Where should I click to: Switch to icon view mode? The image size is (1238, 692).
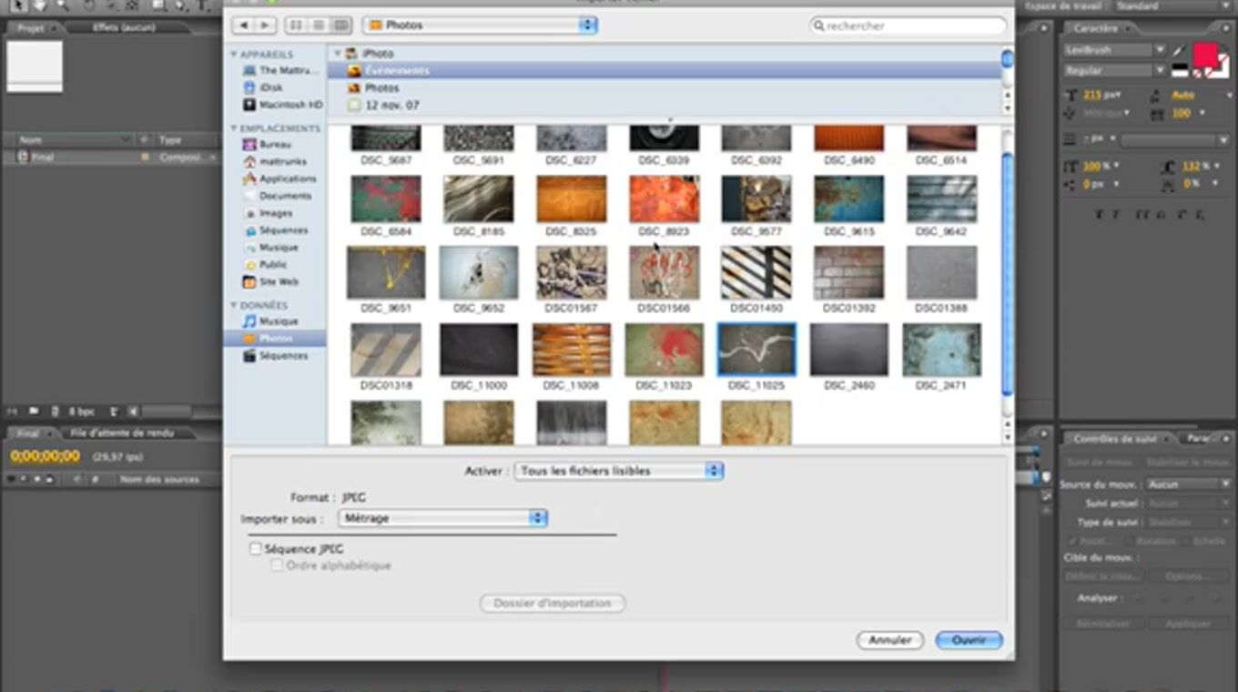296,25
